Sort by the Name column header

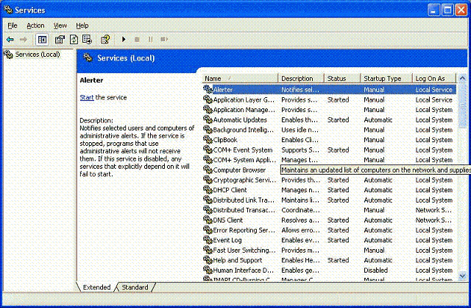(240, 79)
